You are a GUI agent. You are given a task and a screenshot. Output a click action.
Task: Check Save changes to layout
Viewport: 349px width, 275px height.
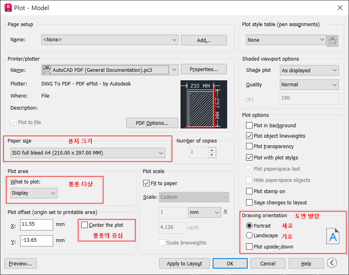point(249,202)
